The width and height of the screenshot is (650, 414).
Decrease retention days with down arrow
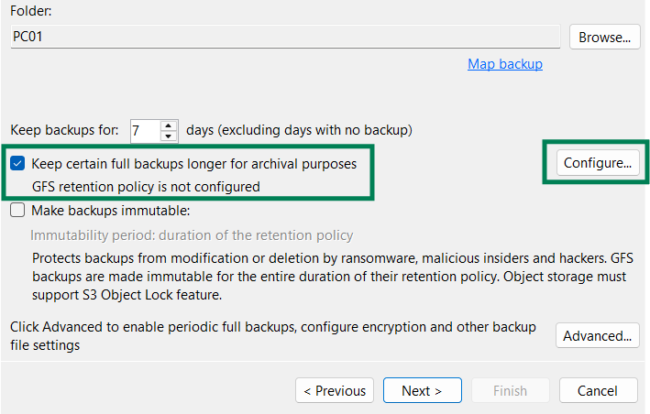tap(168, 136)
